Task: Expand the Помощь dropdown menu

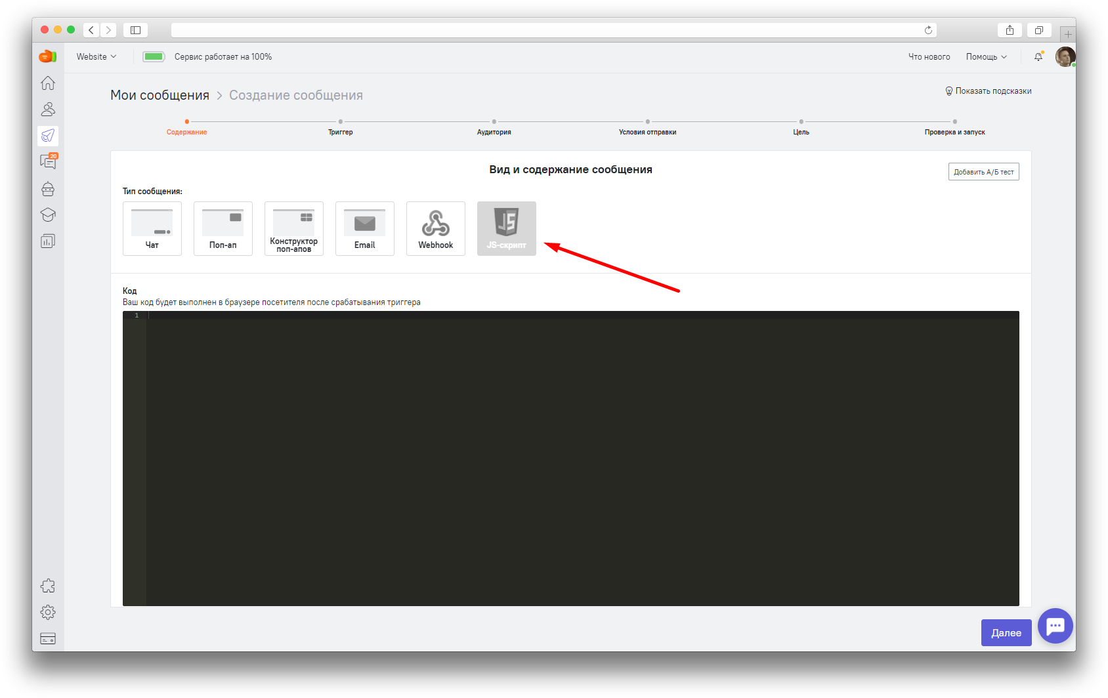Action: click(986, 57)
